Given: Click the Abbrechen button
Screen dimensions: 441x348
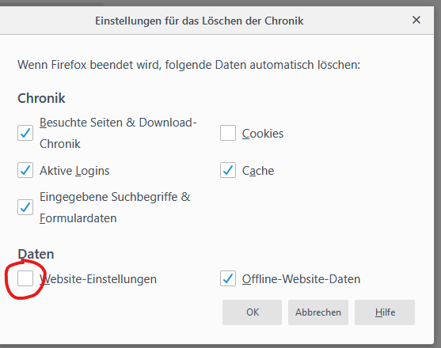Looking at the screenshot, I should [x=318, y=312].
